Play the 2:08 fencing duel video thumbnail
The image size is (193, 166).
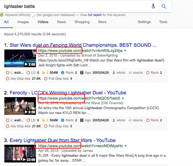(x=20, y=58)
